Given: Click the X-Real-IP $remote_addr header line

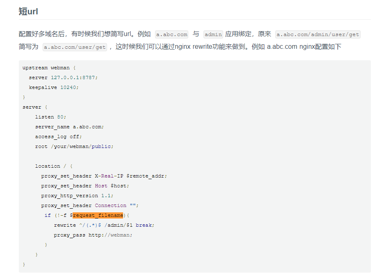Looking at the screenshot, I should (x=104, y=176).
